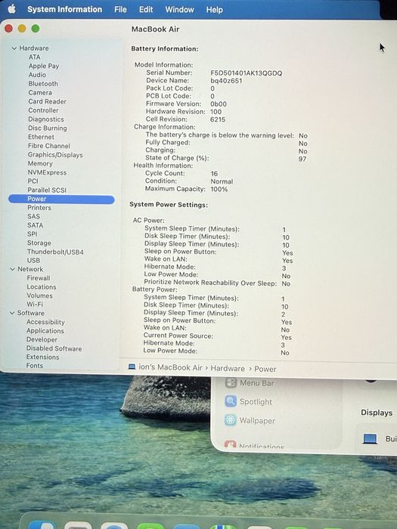Select Thunderbolt/USB4 in the sidebar

click(x=55, y=252)
